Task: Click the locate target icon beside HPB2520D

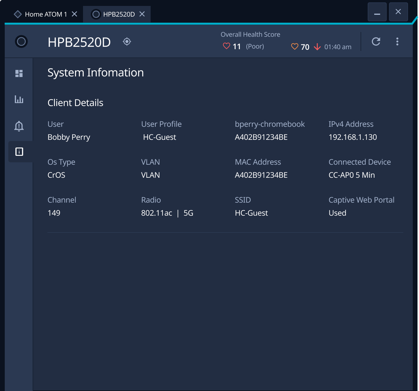Action: [127, 42]
